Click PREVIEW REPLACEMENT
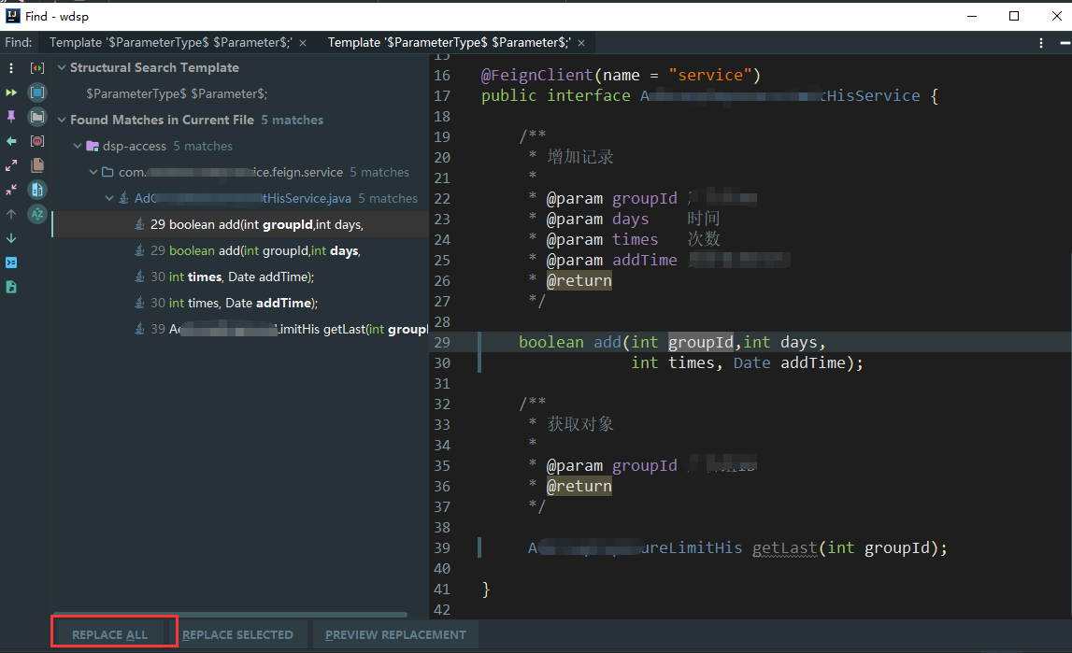Viewport: 1072px width, 653px height. (395, 634)
